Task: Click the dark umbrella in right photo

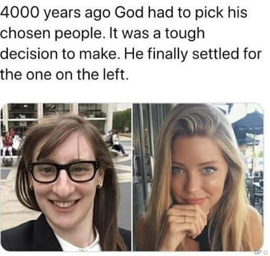Action: 248,127
